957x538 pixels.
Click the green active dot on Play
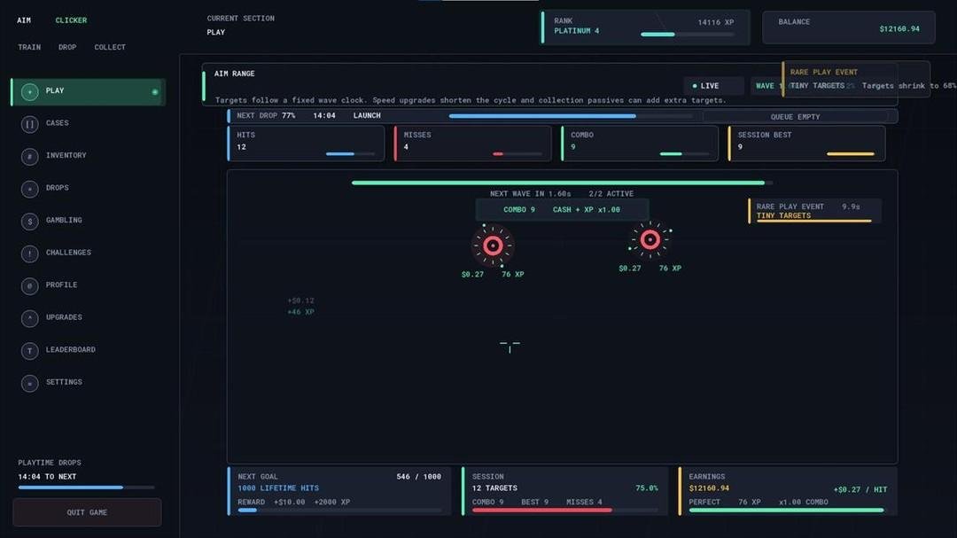(155, 92)
